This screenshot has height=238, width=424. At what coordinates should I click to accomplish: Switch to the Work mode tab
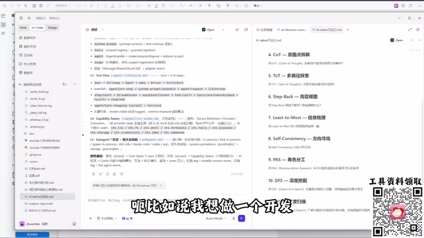(23, 28)
